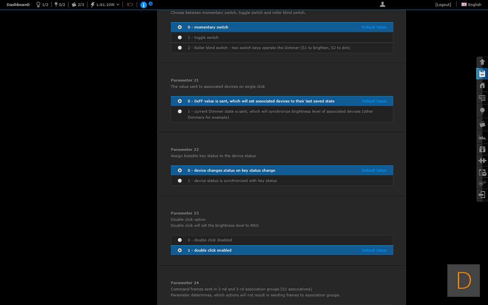Click the Dashboard label in top bar
Viewport: 488px width, 305px height.
tap(18, 4)
